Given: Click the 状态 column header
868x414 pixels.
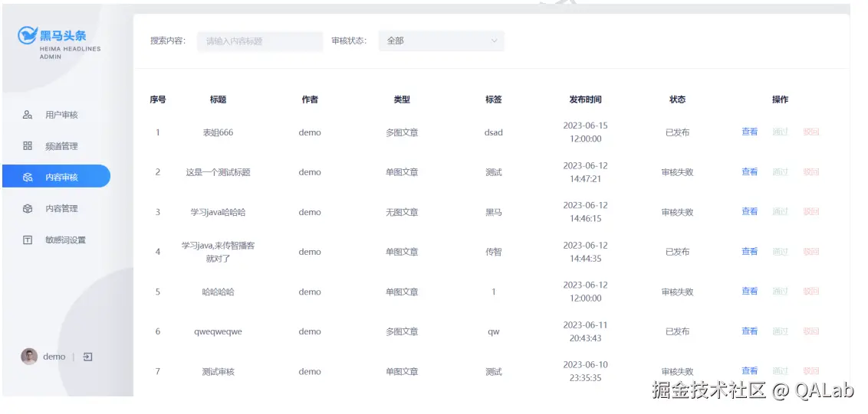Looking at the screenshot, I should point(677,99).
